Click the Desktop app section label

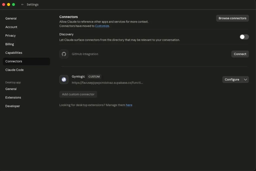pyautogui.click(x=13, y=82)
